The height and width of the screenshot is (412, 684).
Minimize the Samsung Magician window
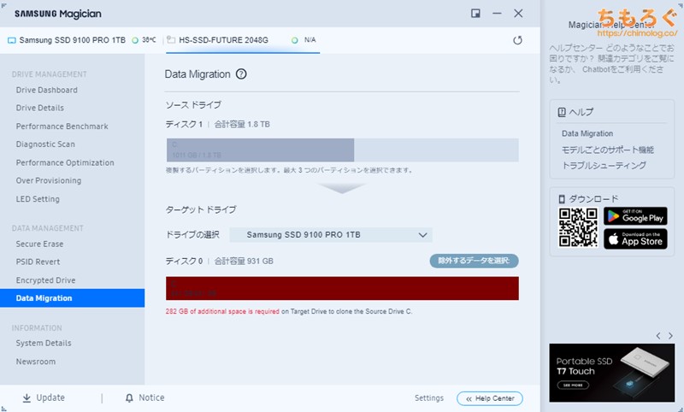497,14
